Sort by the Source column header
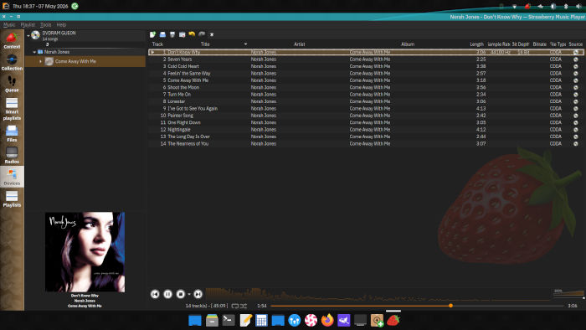Screen dimensions: 586x330 576,44
